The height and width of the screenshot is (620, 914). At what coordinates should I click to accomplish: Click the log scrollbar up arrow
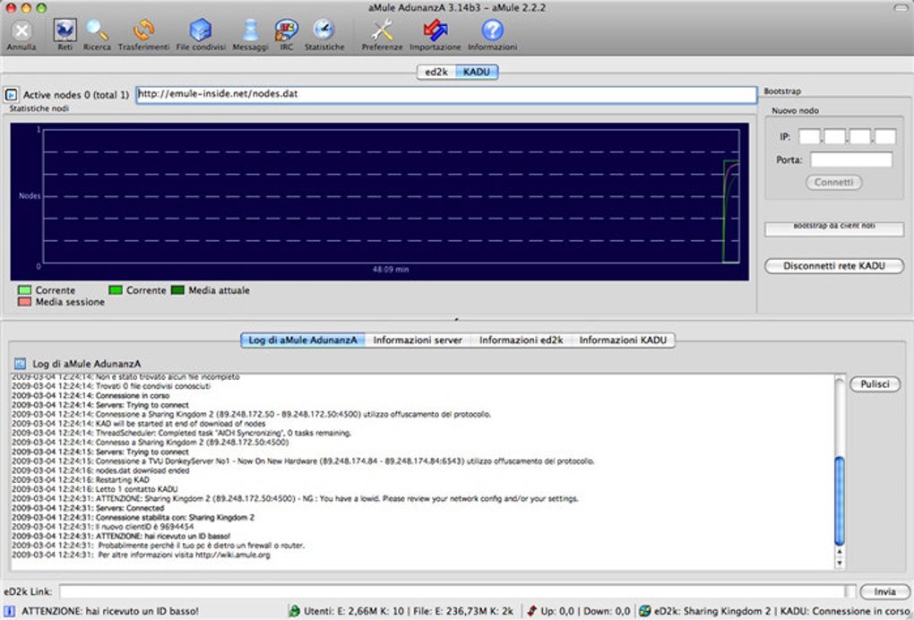pyautogui.click(x=840, y=552)
